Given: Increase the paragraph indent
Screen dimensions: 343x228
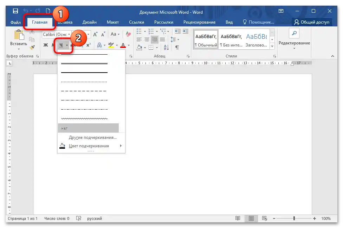Looking at the screenshot, I should click(x=186, y=31).
